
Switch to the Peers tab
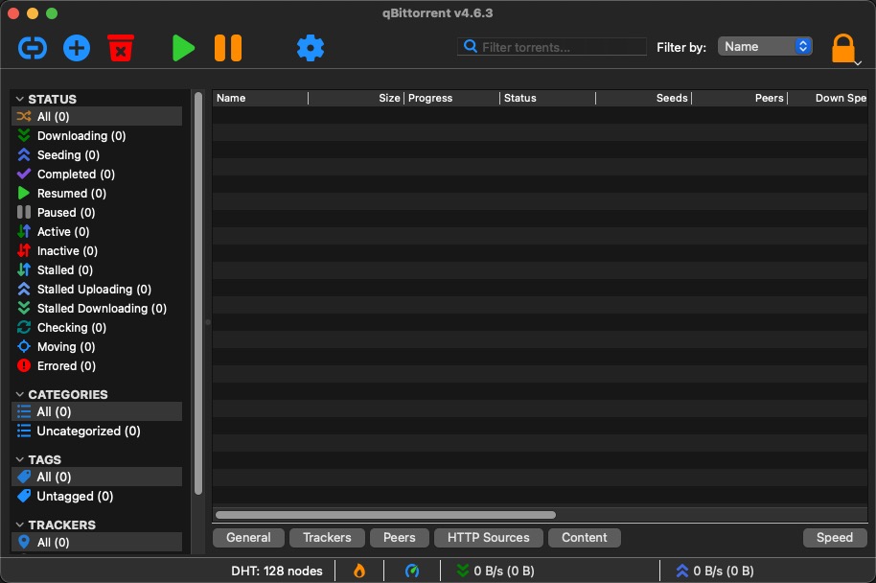(399, 537)
